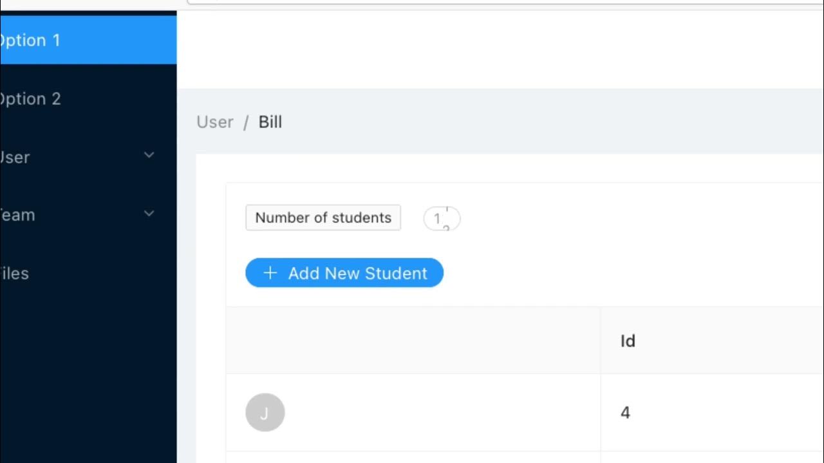Click the J avatar in the first row

[x=265, y=412]
